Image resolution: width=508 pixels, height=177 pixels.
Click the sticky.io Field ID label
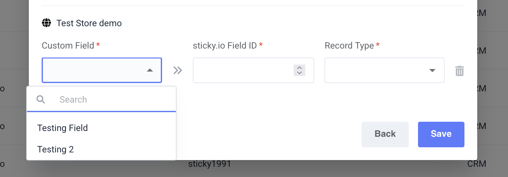[225, 46]
